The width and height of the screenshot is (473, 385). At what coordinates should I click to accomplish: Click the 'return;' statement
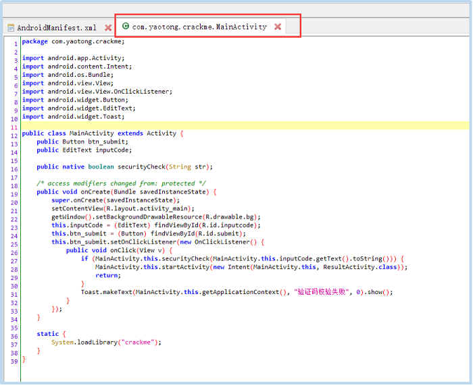coord(108,276)
